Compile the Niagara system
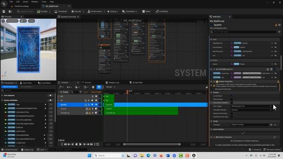This screenshot has height=159, width=283. pyautogui.click(x=42, y=11)
